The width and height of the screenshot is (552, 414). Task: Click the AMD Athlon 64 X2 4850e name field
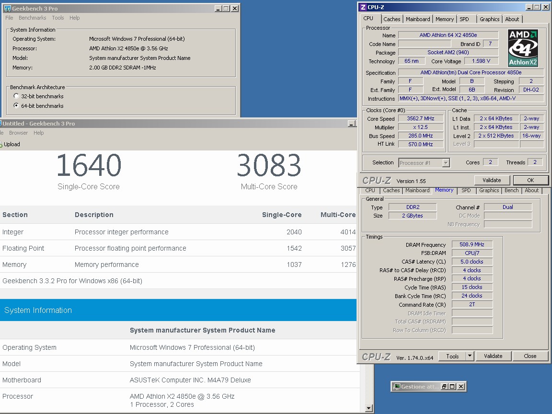coord(448,35)
